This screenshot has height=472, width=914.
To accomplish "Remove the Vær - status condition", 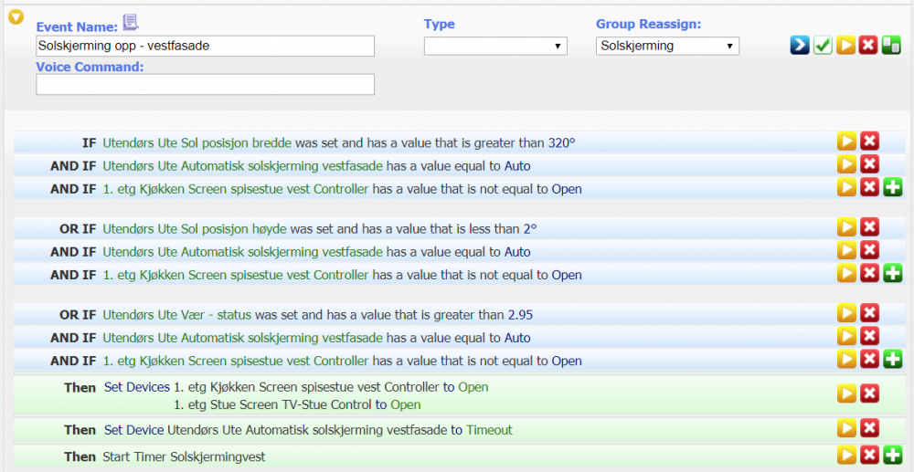I will [x=869, y=314].
